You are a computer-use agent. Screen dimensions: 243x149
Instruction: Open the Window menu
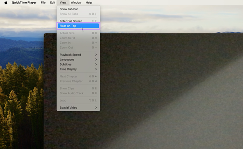(76, 2)
